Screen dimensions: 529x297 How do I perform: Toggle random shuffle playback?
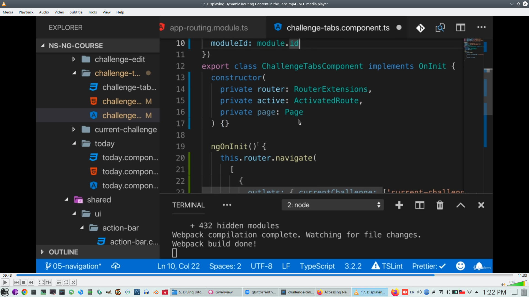pos(73,282)
